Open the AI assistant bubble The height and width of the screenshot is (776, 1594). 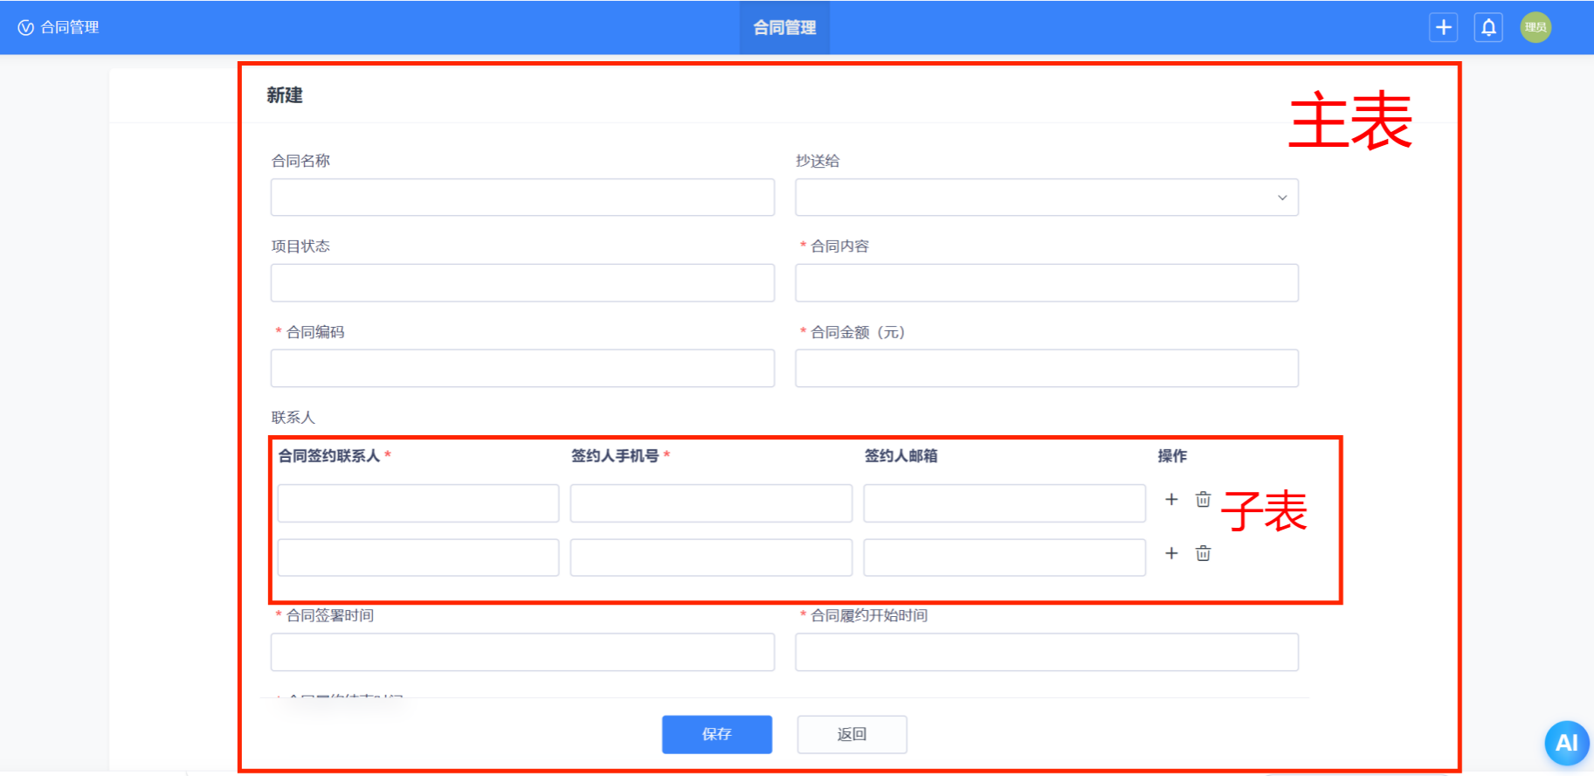point(1567,743)
